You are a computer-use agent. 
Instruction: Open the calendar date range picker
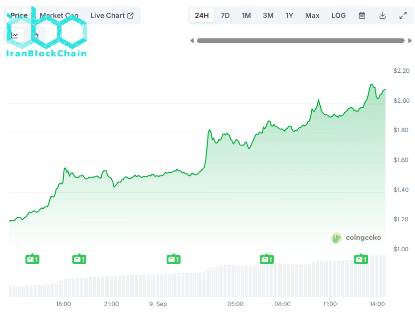(362, 15)
